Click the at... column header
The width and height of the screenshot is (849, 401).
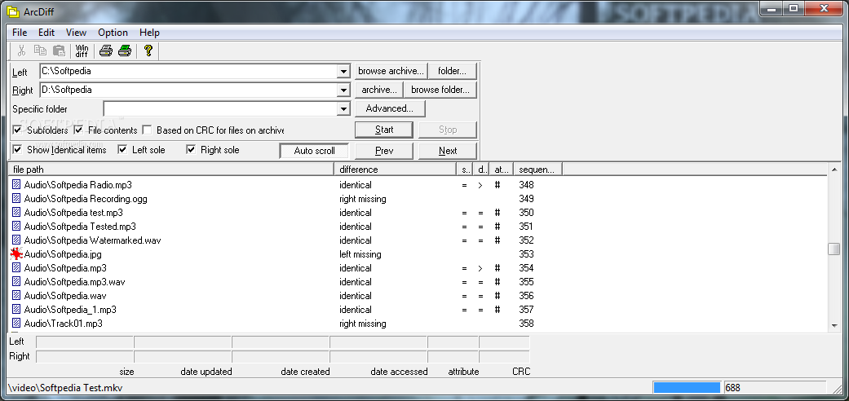click(502, 170)
